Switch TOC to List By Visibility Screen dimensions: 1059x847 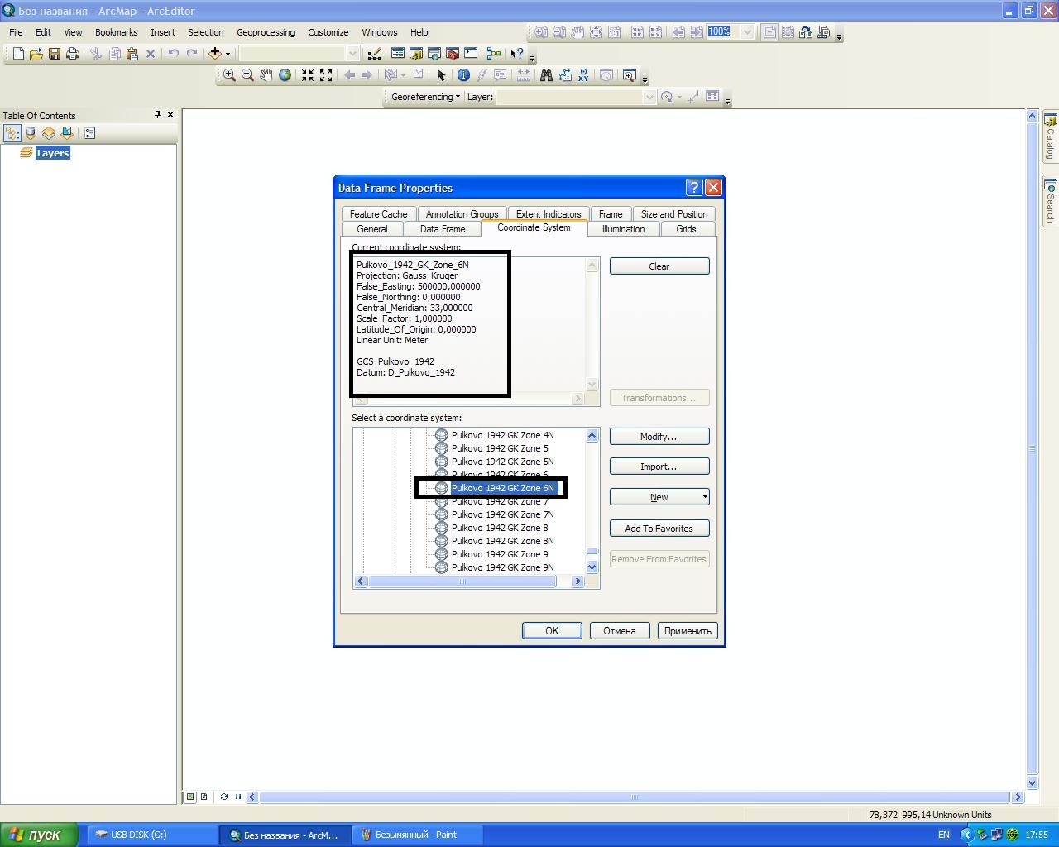(49, 133)
